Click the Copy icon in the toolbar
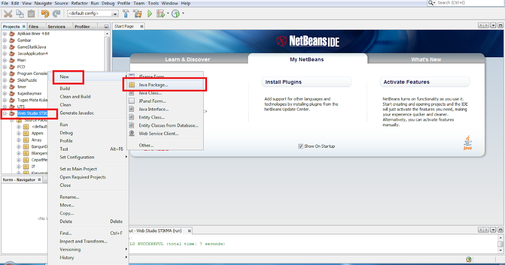Viewport: 505px width, 265px height. tap(20, 13)
